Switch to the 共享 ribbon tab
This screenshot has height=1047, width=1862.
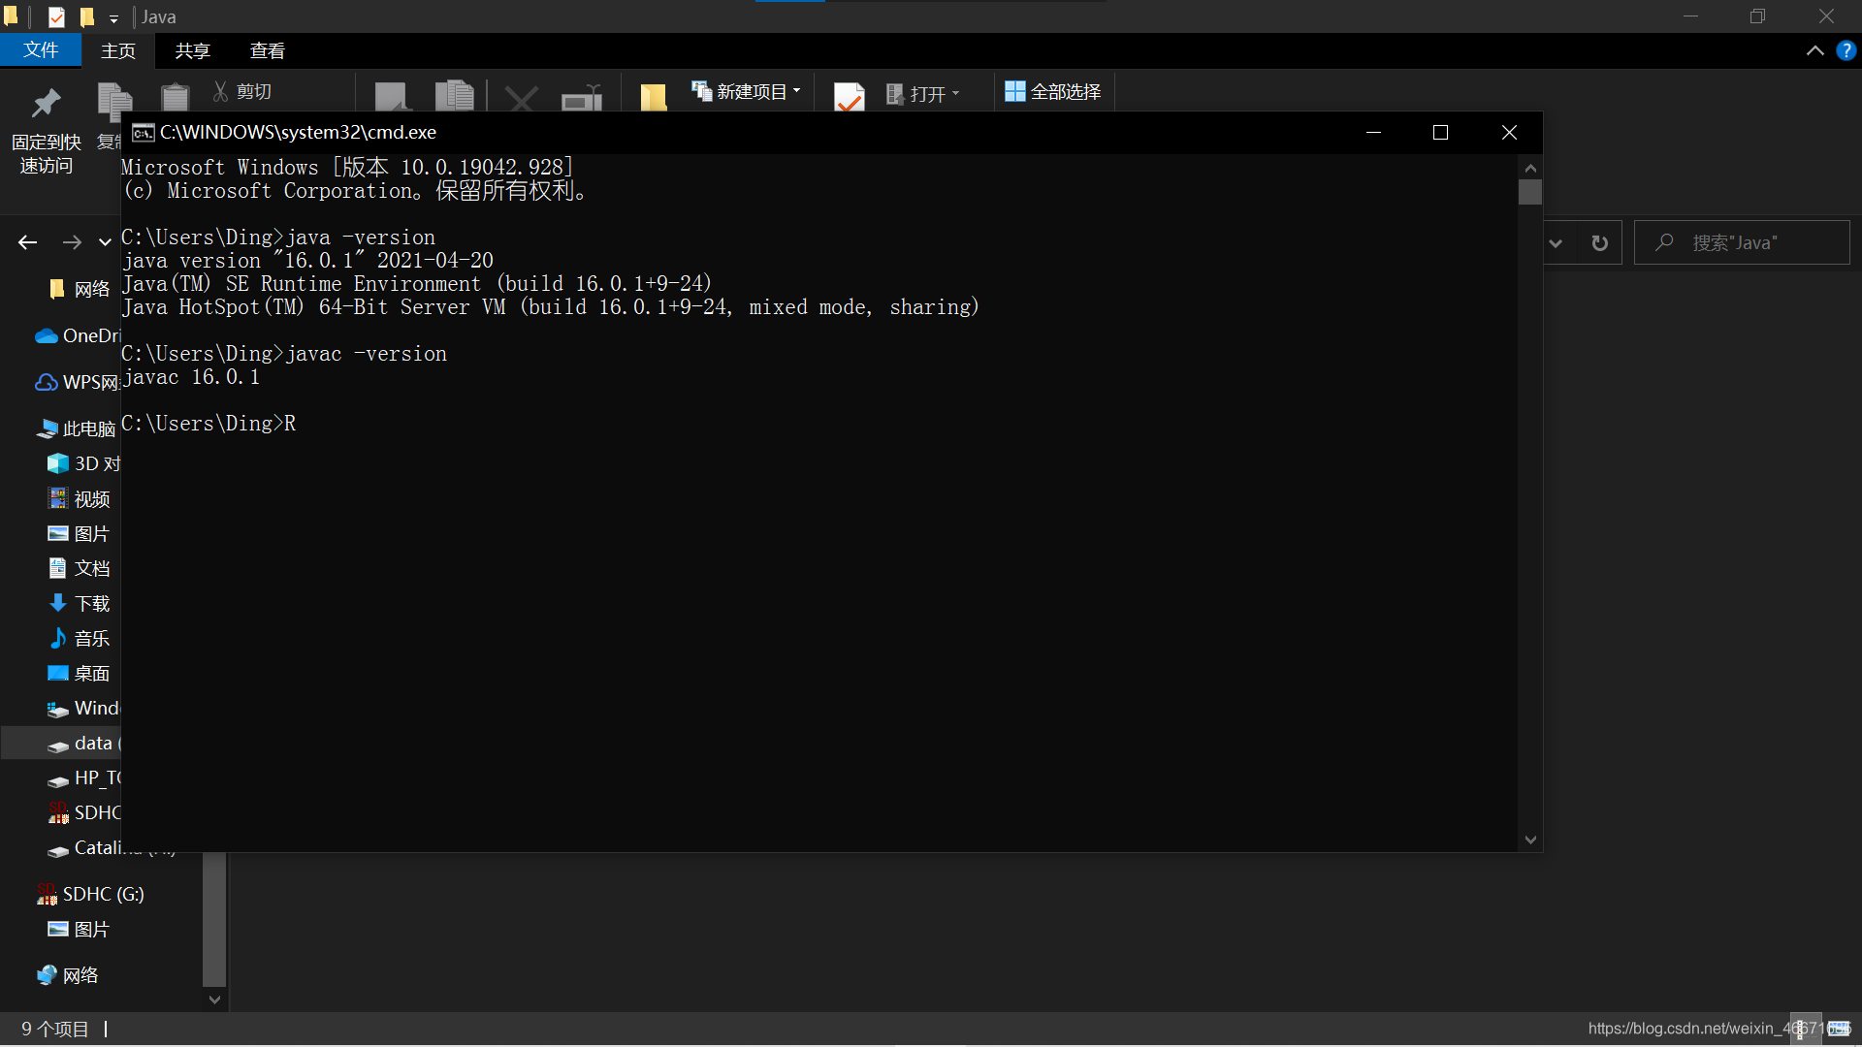[192, 50]
